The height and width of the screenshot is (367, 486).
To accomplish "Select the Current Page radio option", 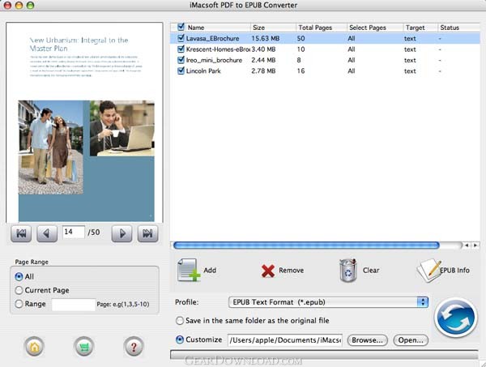I will point(19,290).
